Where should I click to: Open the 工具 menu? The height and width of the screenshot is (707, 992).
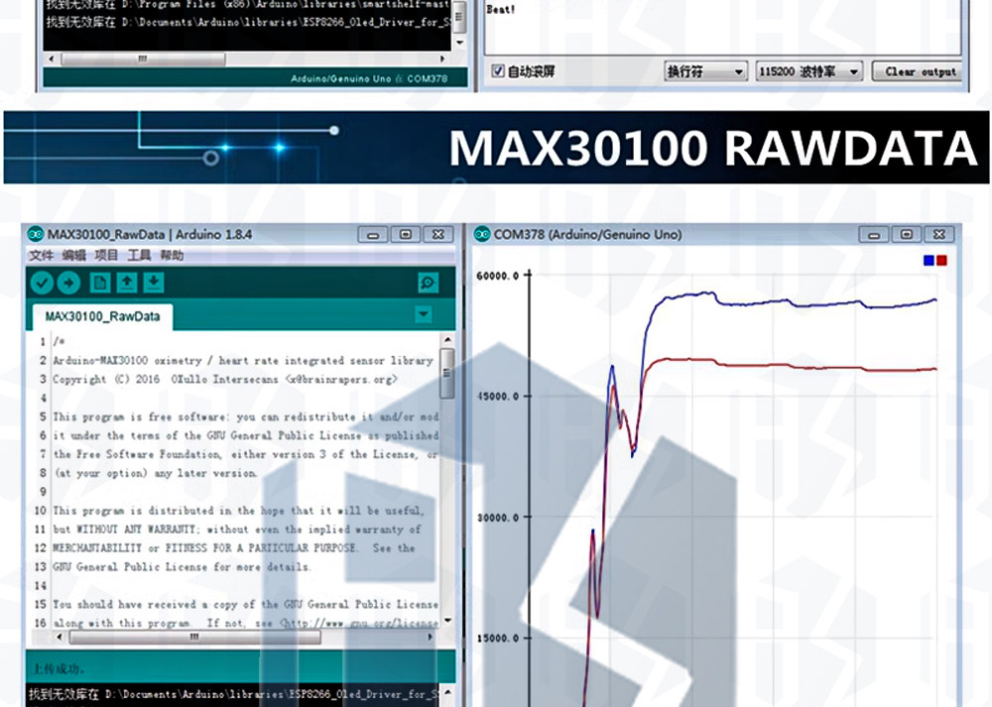[x=139, y=256]
